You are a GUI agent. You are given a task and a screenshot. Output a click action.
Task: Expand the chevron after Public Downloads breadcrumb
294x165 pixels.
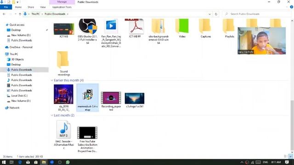(68, 14)
